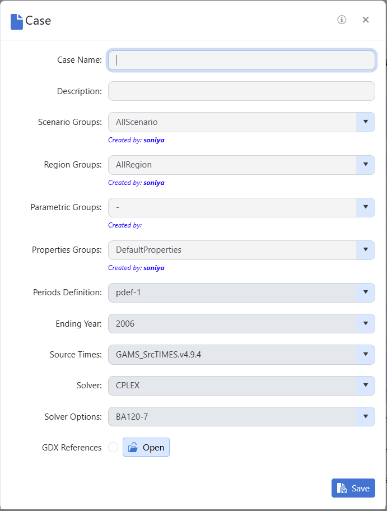
Task: Click Created by soniya under Properties Groups
Action: pos(136,268)
